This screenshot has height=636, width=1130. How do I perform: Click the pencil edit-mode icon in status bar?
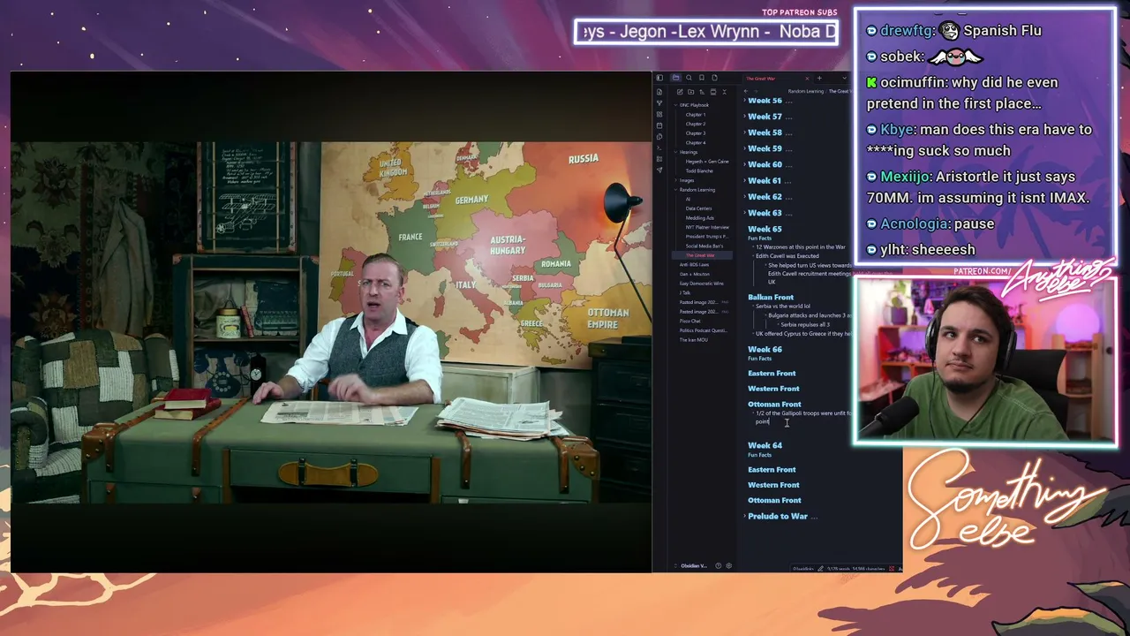(820, 568)
